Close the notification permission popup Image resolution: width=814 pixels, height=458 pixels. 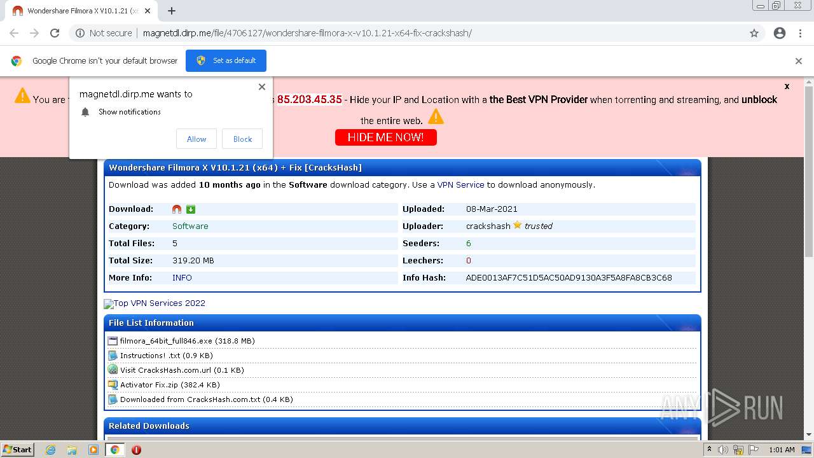pyautogui.click(x=261, y=87)
